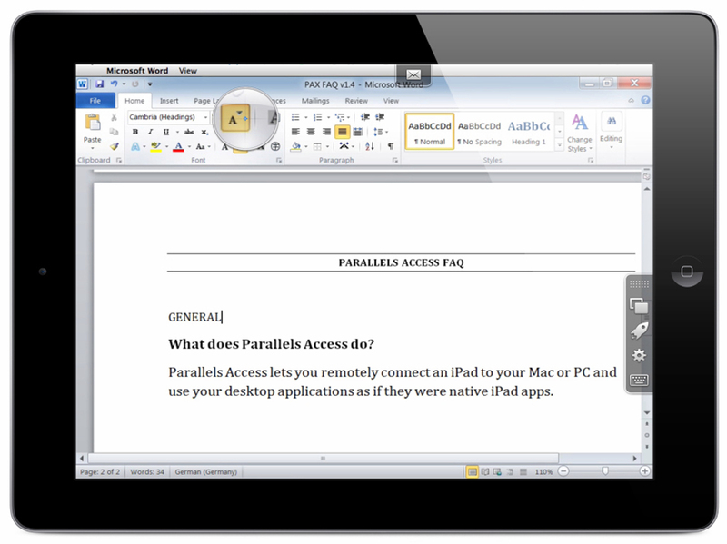Toggle Show/Hide paragraph marks

pyautogui.click(x=391, y=146)
